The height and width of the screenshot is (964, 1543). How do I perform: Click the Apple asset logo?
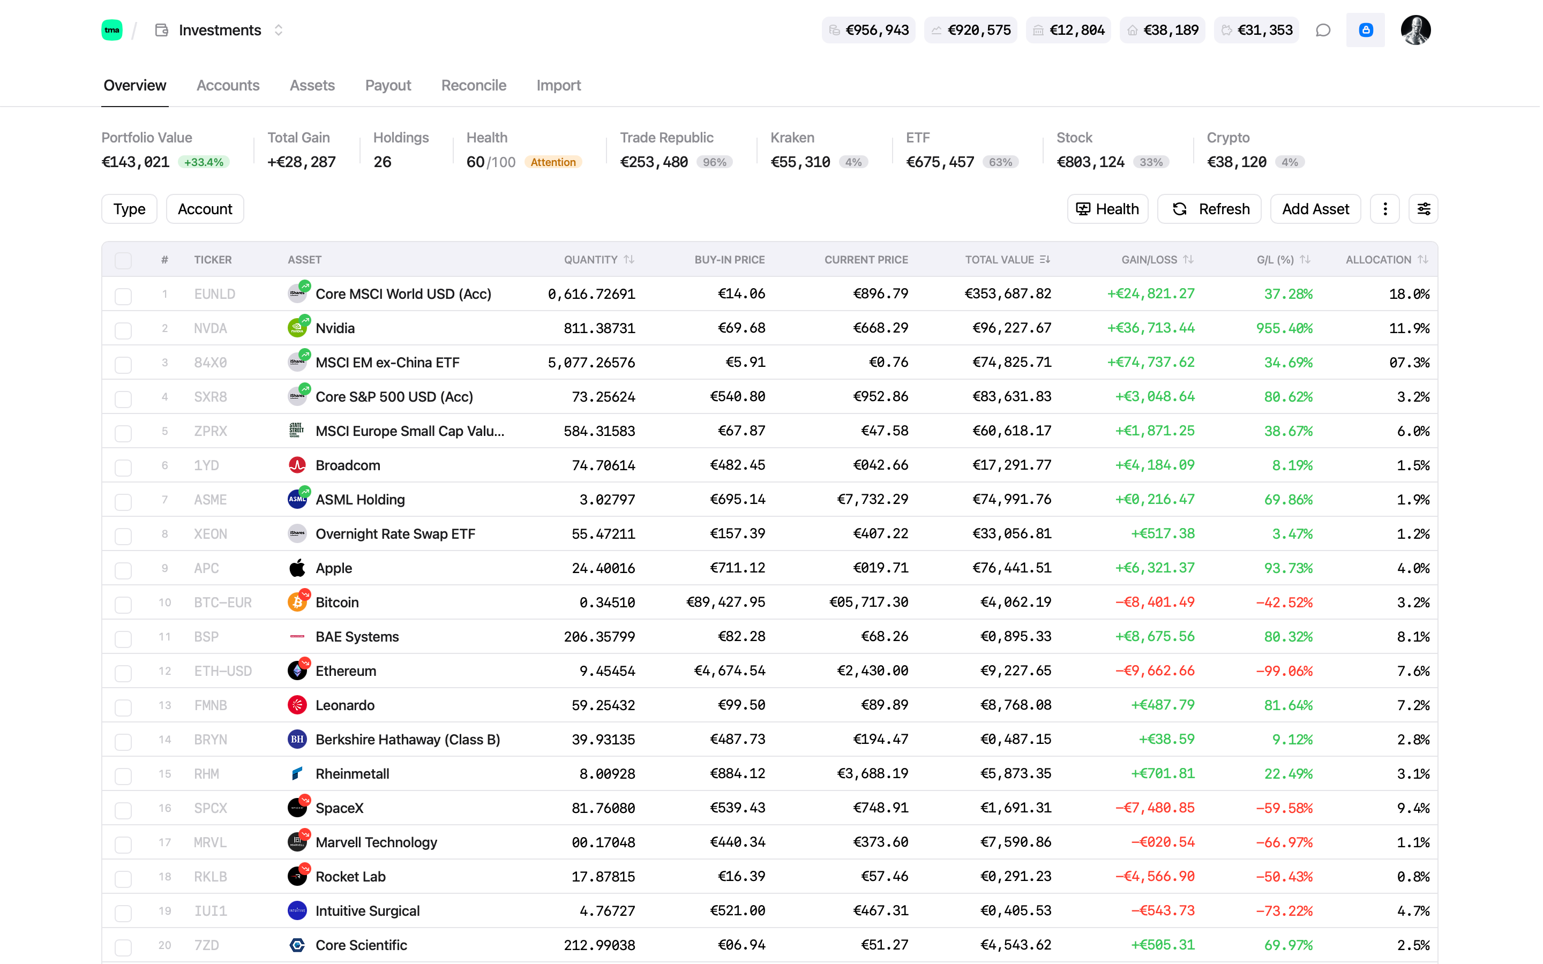[297, 568]
